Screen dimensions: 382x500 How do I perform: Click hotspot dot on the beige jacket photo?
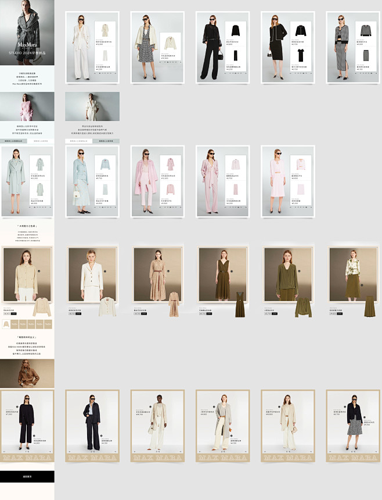(39, 271)
